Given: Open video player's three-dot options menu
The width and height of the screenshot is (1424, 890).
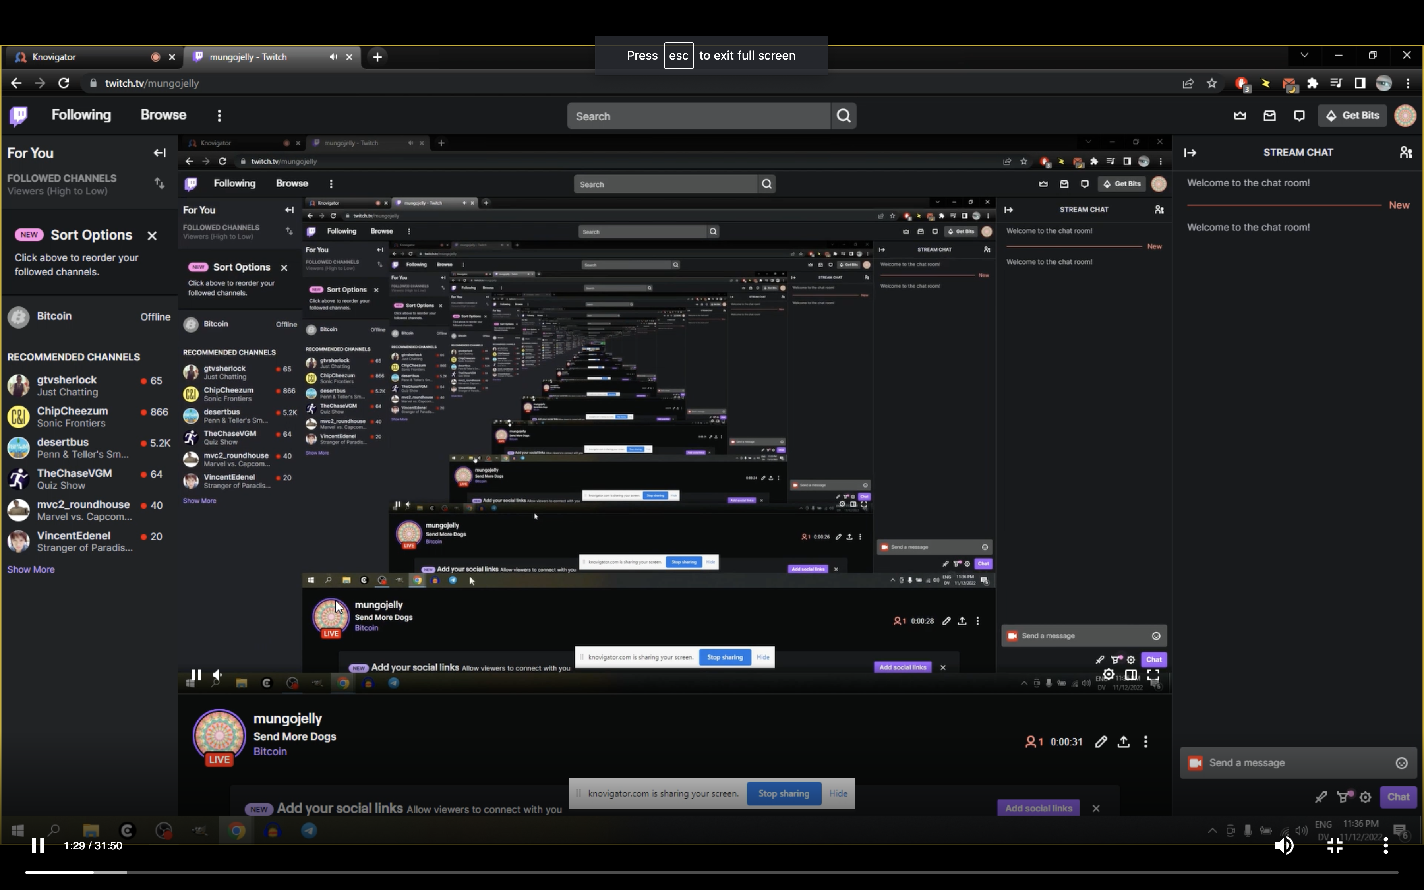Looking at the screenshot, I should 1386,846.
